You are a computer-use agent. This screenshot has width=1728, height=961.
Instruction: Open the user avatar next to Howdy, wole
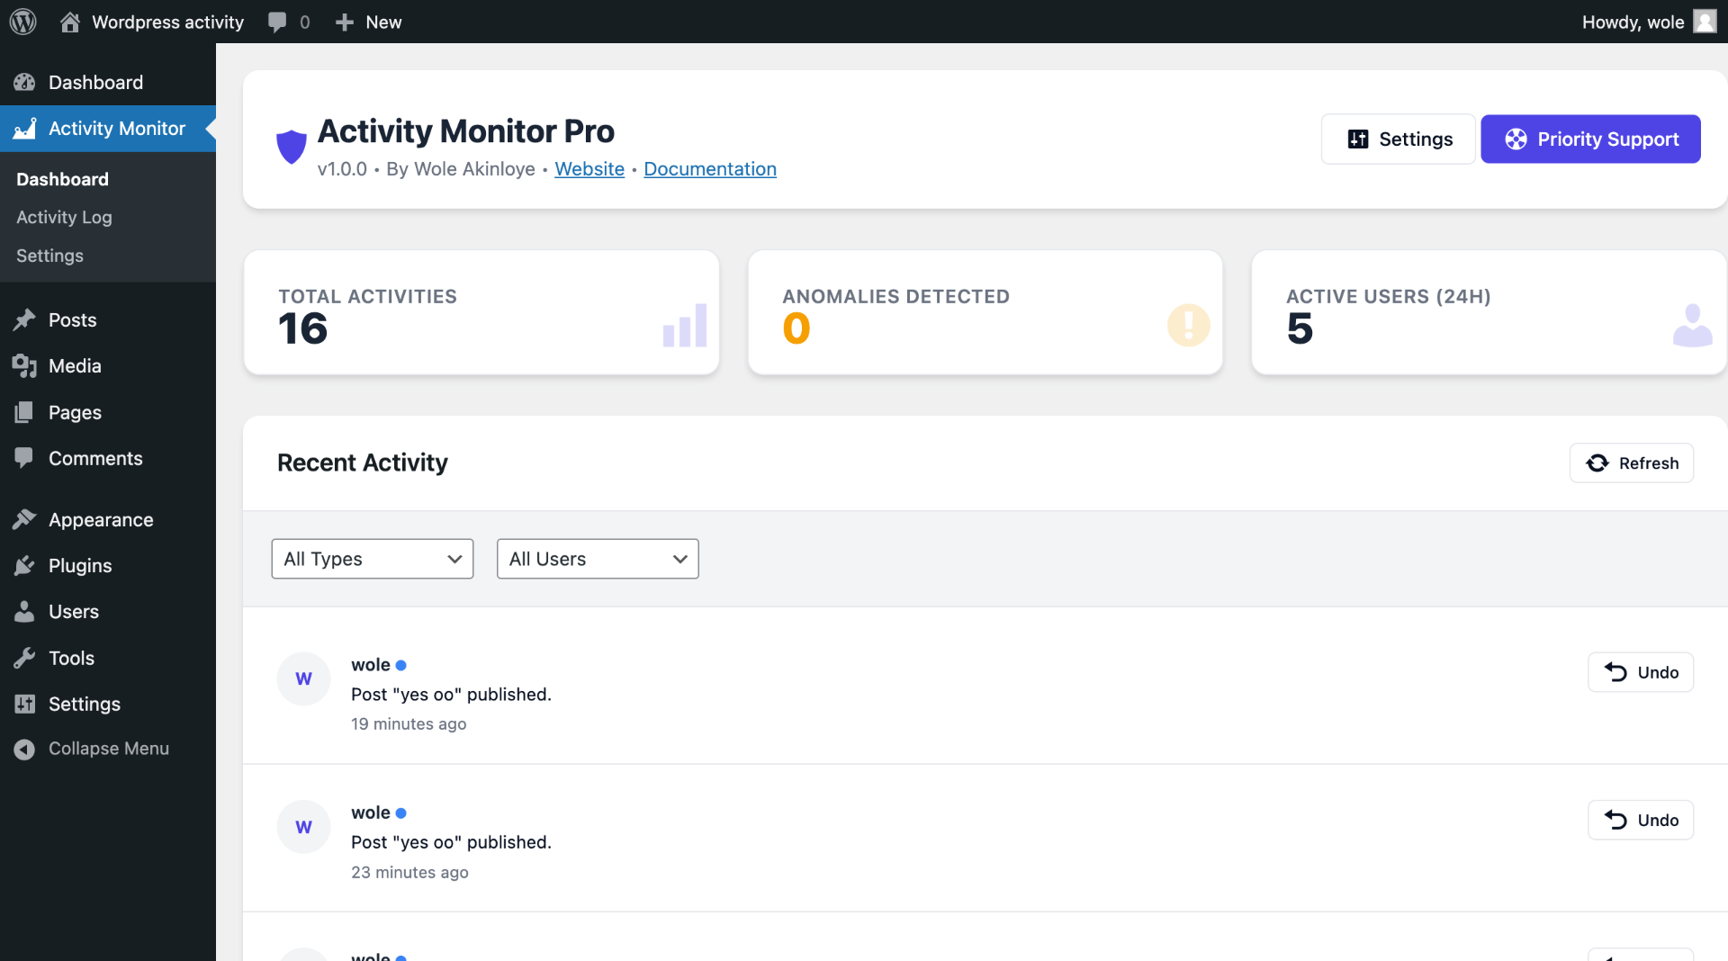(x=1705, y=22)
